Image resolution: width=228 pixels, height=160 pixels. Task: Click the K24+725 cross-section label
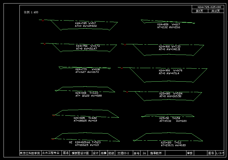pos(85,23)
